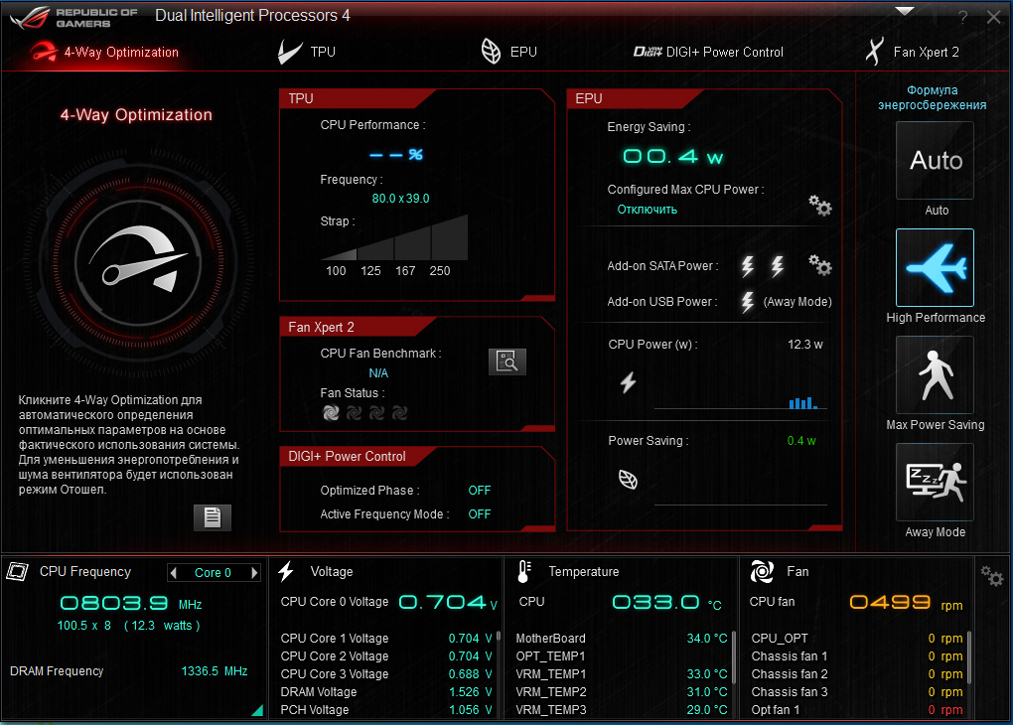Click the CPU Frequency chip icon

(18, 571)
